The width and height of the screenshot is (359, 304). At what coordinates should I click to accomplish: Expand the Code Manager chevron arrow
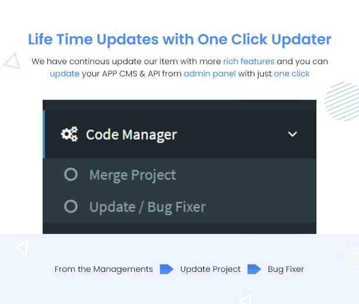pos(292,134)
